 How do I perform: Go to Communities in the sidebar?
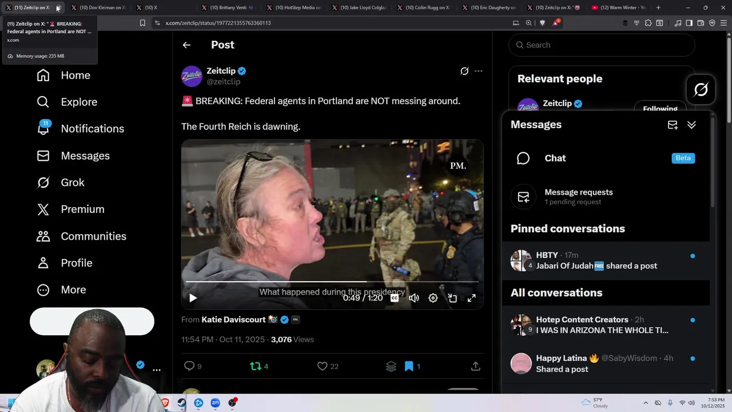81,236
